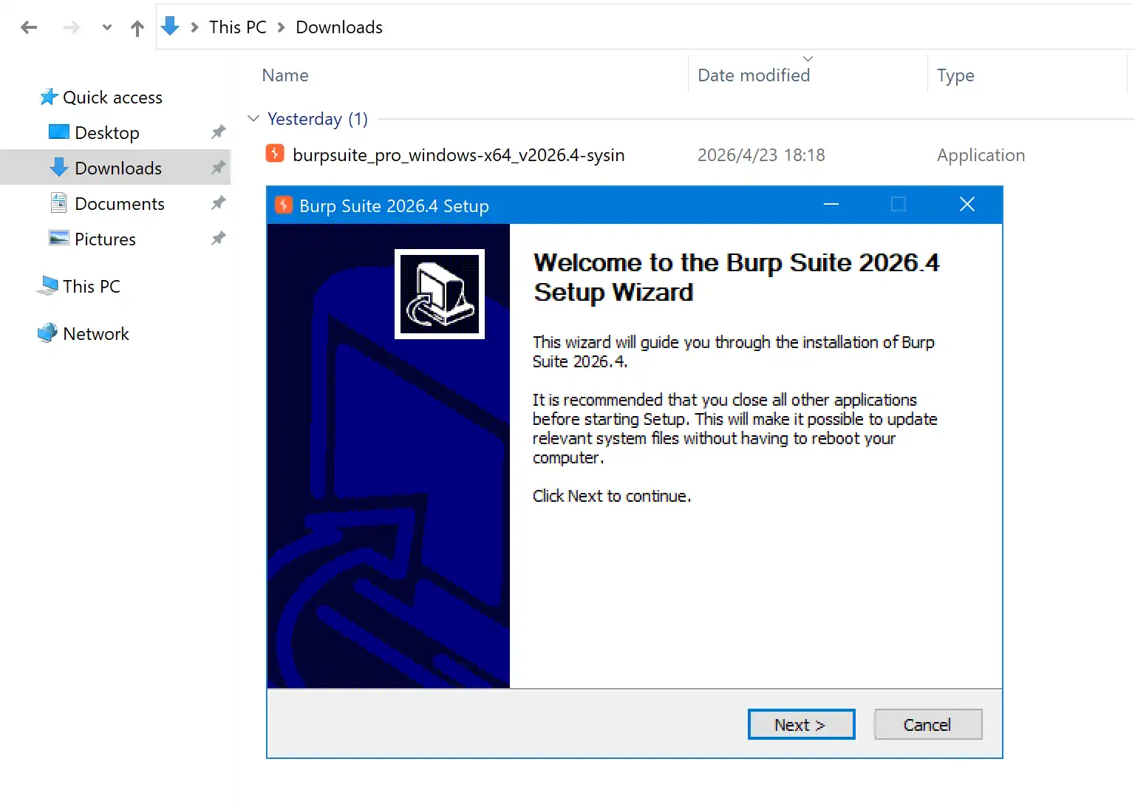Sort files by the Name column
The height and width of the screenshot is (807, 1135).
tap(285, 75)
